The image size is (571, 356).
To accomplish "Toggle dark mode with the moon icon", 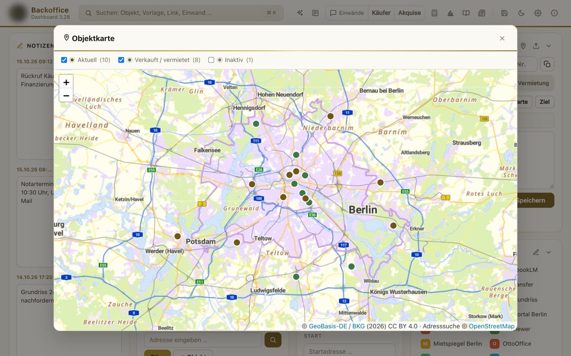I will pos(521,13).
